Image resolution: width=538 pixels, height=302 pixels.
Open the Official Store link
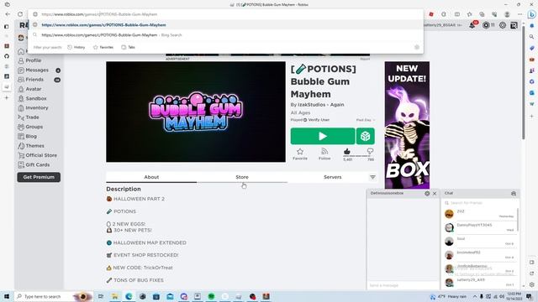[x=37, y=155]
